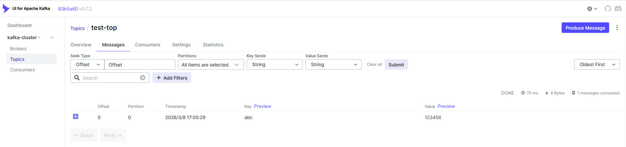Image resolution: width=626 pixels, height=147 pixels.
Task: Click the Add Filters button
Action: pyautogui.click(x=172, y=78)
